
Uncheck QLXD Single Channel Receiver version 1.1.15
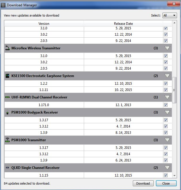pos(166,175)
